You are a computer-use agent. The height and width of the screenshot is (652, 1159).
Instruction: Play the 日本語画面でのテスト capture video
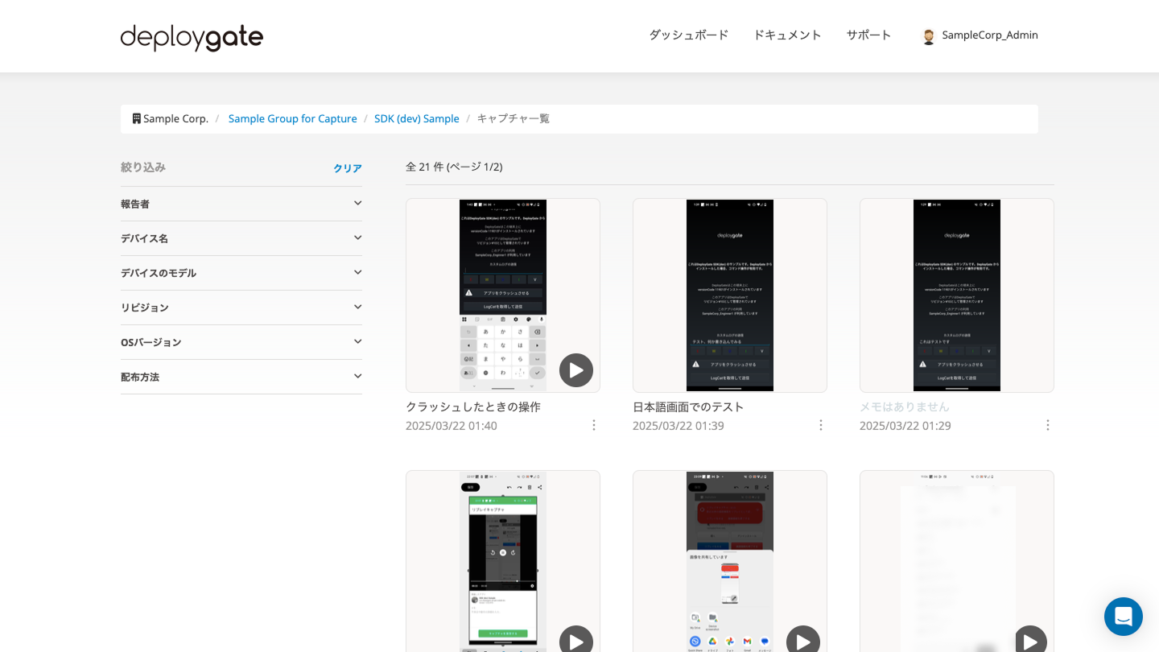(803, 370)
